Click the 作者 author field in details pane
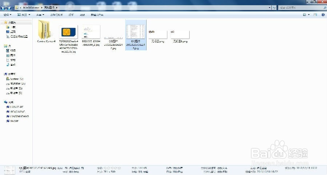Viewport: 327px width, 175px height. coord(178,168)
